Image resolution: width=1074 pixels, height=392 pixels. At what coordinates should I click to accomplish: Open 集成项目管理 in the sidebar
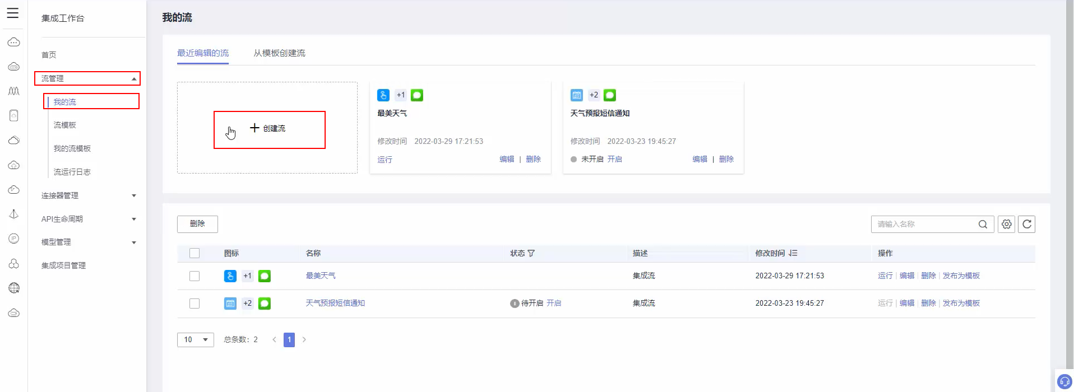(x=63, y=265)
